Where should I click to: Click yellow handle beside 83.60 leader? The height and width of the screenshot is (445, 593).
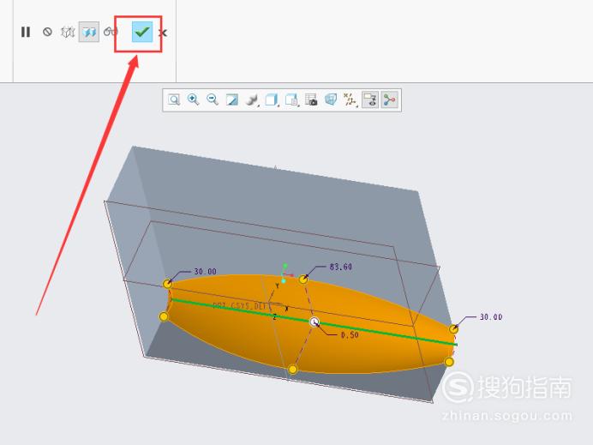point(303,280)
